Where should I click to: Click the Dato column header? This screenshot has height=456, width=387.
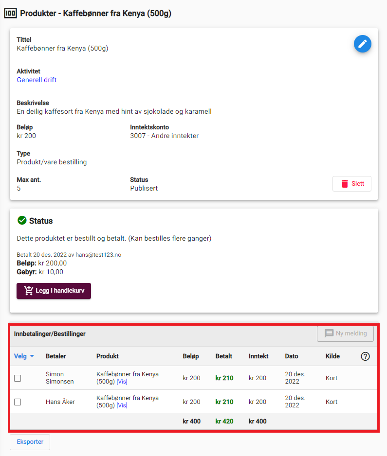pos(292,356)
